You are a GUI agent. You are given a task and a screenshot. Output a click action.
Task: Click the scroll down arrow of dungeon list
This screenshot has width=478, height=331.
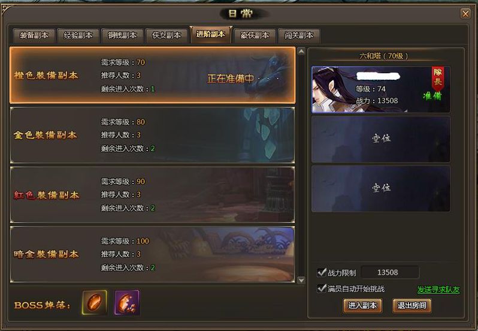click(301, 280)
